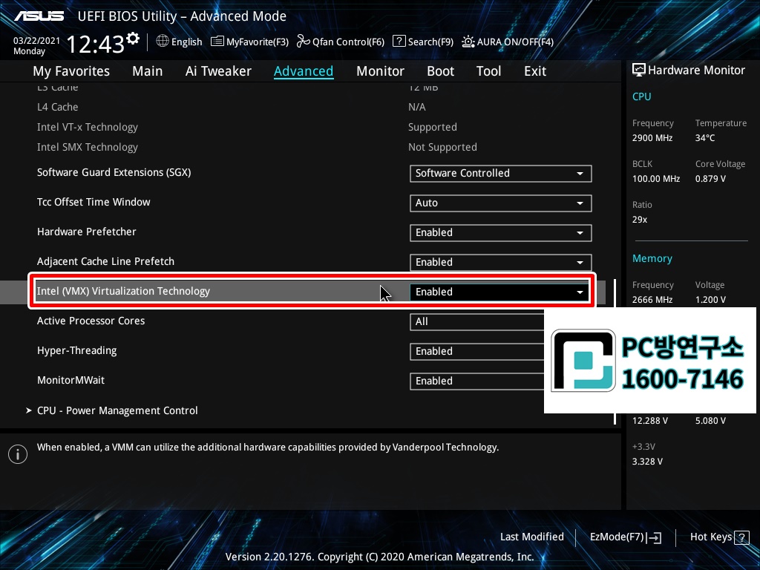Click the 12:43 clock time

tap(96, 44)
